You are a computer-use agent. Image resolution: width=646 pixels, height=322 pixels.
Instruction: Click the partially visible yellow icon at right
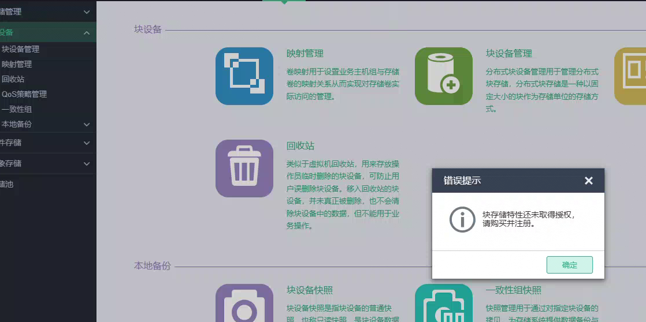coord(630,76)
